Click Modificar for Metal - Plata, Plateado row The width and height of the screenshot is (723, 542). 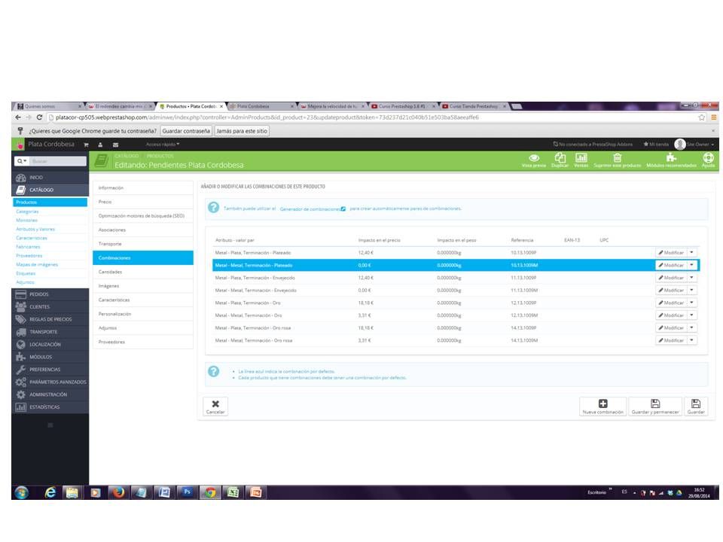point(671,253)
